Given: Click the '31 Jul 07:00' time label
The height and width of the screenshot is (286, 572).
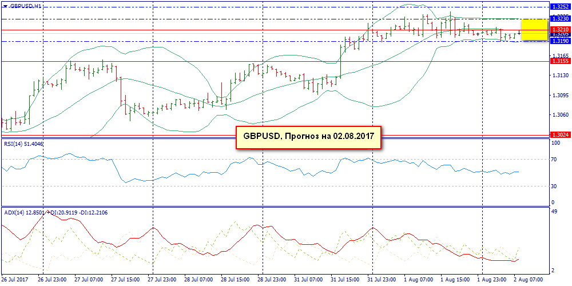Looking at the screenshot, I should coord(308,279).
